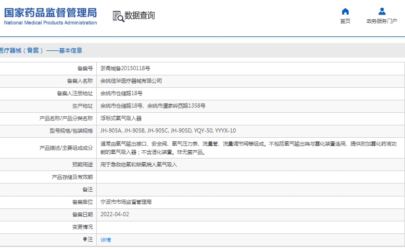Click the 备注 row label
405x250 pixels.
click(87, 190)
